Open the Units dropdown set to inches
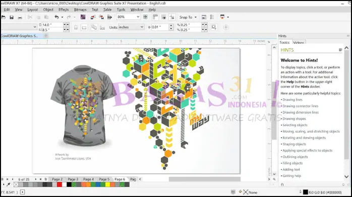The width and height of the screenshot is (352, 197). (131, 27)
